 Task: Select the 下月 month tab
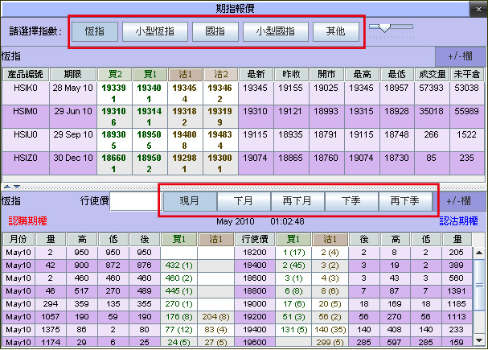pyautogui.click(x=244, y=201)
